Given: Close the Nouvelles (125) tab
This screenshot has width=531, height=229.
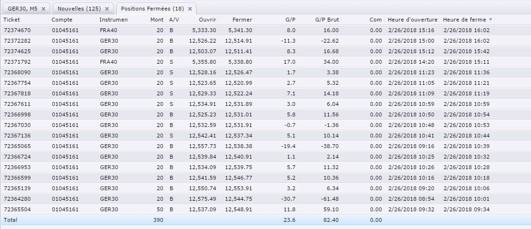Looking at the screenshot, I should pos(107,9).
